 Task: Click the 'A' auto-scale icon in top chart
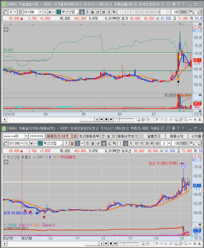point(200,119)
